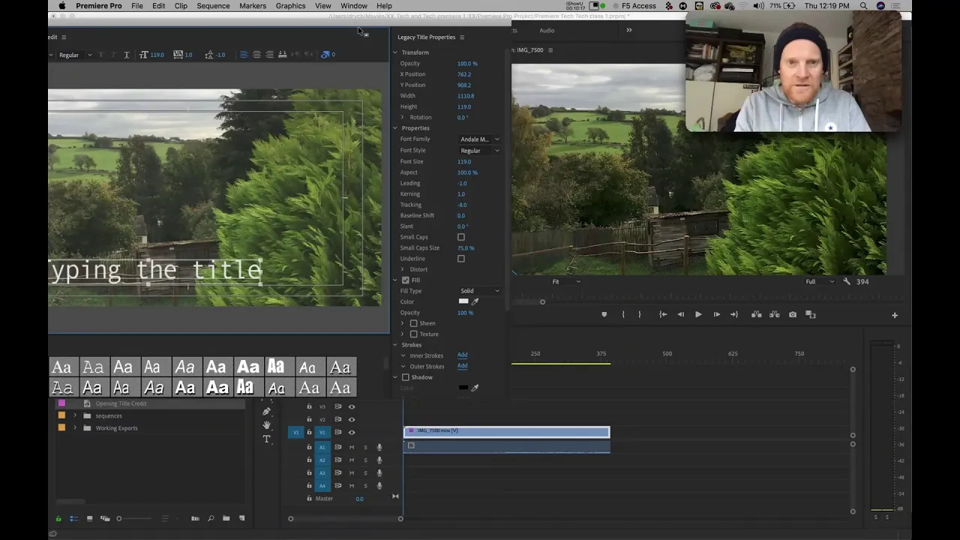Select IMG_7500.mov video clip in timeline

pyautogui.click(x=507, y=431)
